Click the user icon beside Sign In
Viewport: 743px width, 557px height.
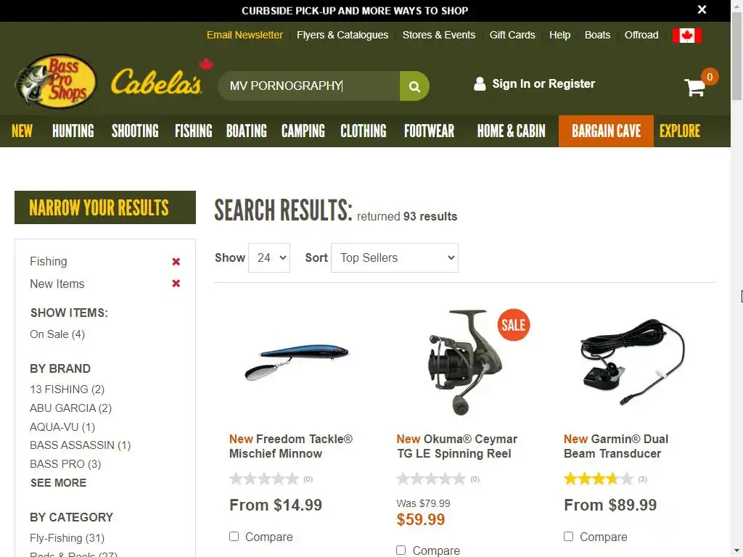pos(480,84)
